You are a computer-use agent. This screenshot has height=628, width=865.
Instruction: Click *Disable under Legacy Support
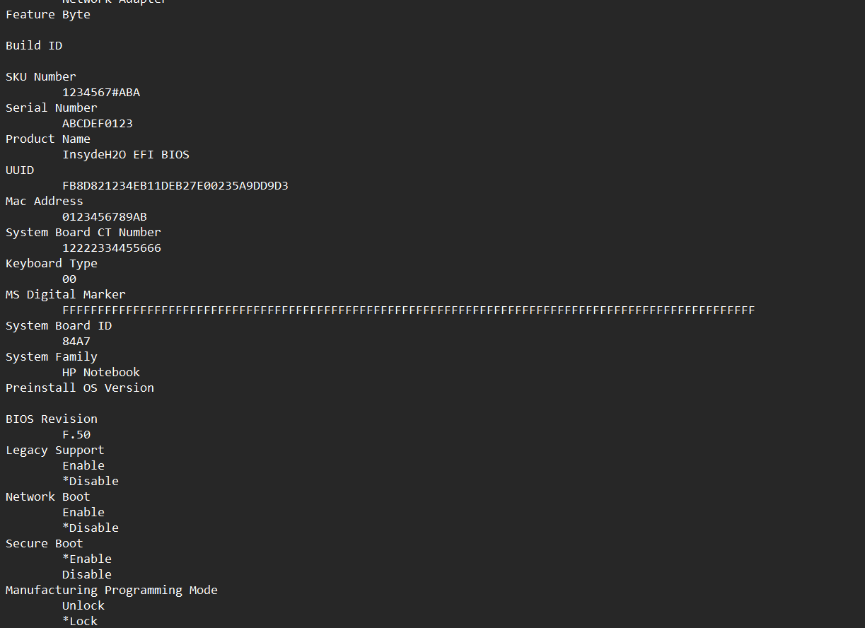coord(91,481)
